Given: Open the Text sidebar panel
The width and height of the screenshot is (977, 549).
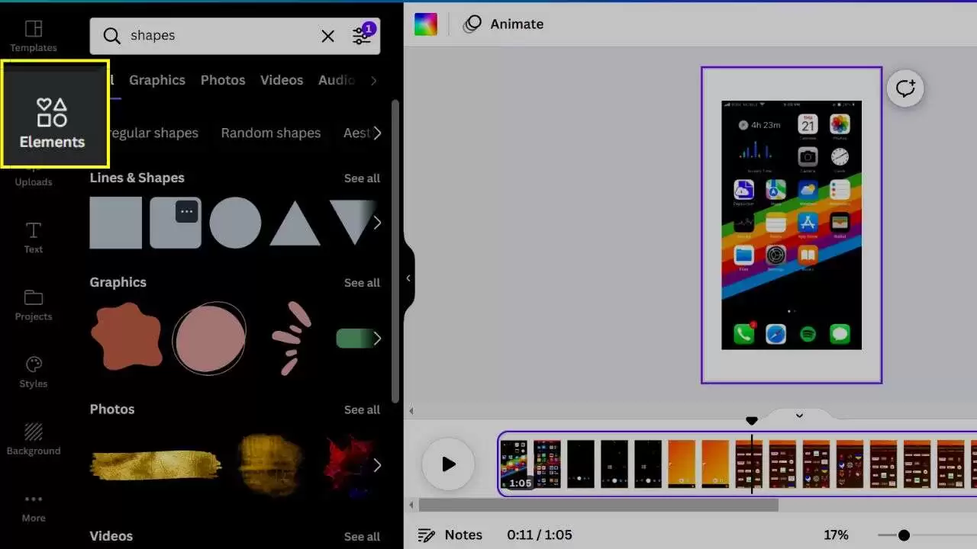Looking at the screenshot, I should pyautogui.click(x=34, y=238).
